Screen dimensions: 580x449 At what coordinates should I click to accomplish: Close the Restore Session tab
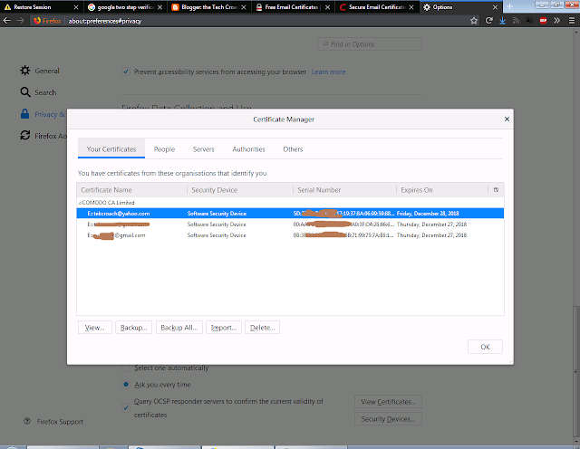[x=76, y=7]
